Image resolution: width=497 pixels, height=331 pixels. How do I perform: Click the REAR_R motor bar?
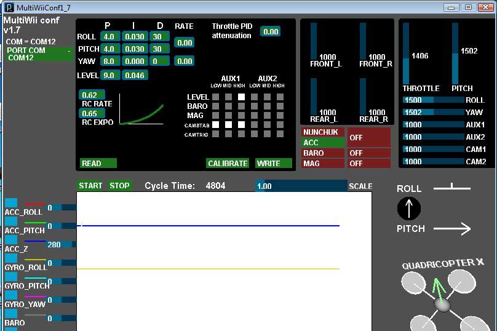click(x=363, y=97)
